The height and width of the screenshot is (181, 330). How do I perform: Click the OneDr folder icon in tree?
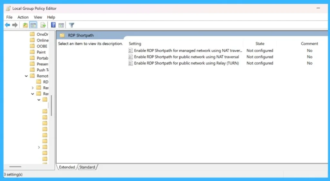pyautogui.click(x=32, y=34)
